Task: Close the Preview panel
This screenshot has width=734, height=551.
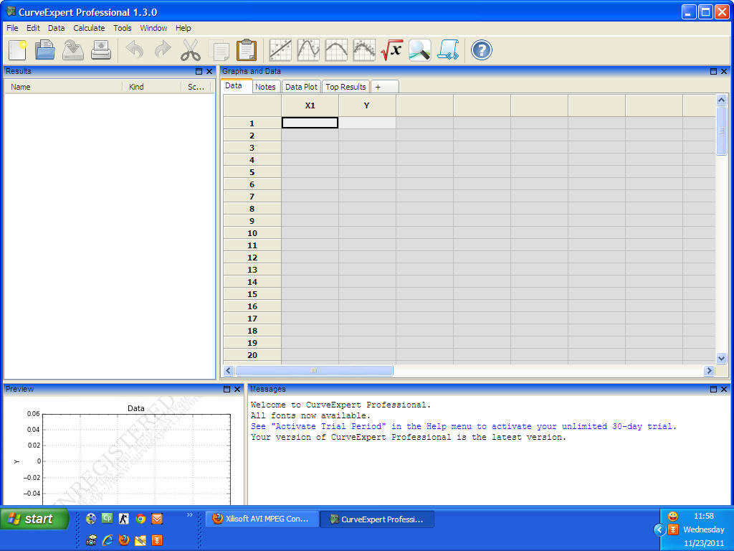Action: [x=237, y=389]
